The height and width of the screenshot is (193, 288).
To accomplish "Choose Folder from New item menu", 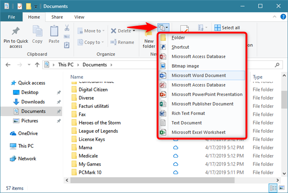I will [202, 38].
